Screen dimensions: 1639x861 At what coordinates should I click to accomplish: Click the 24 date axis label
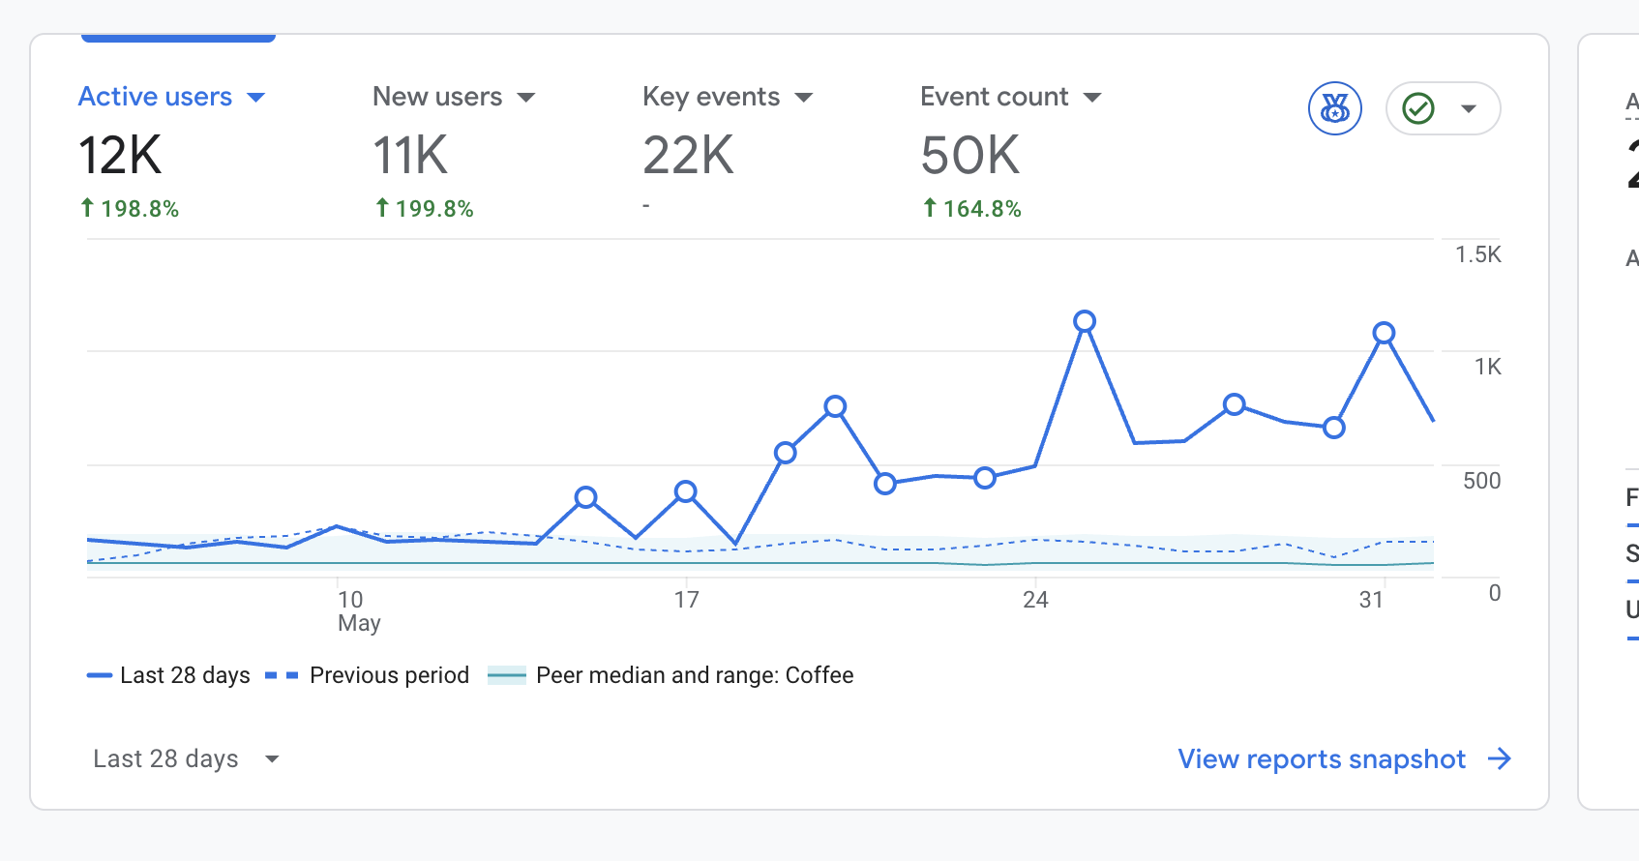pos(1035,600)
